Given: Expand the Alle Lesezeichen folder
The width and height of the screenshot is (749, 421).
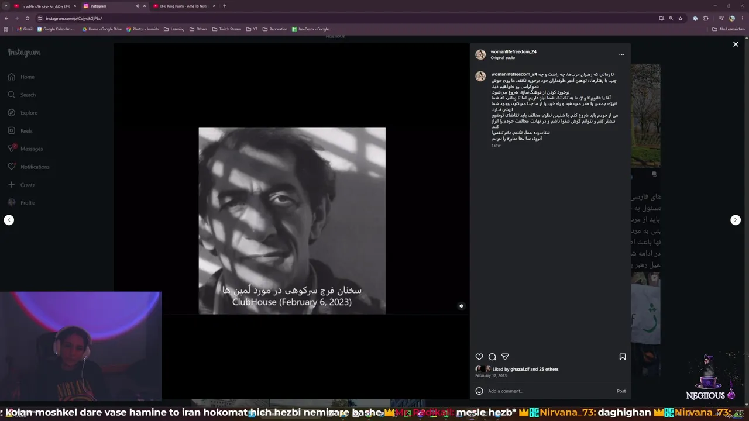Looking at the screenshot, I should click(729, 29).
